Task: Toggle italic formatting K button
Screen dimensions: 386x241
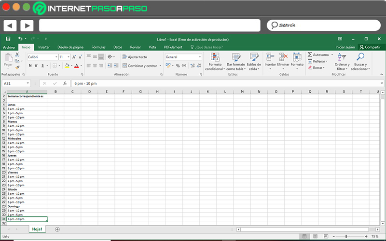Action: 36,66
